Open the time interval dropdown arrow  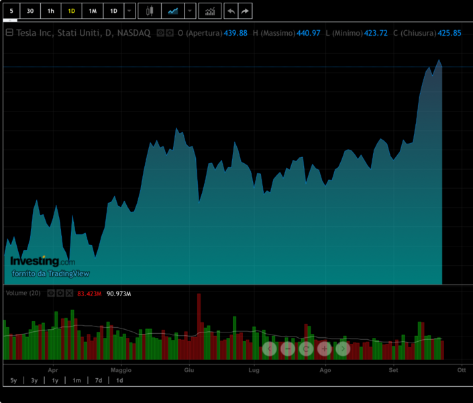(129, 11)
